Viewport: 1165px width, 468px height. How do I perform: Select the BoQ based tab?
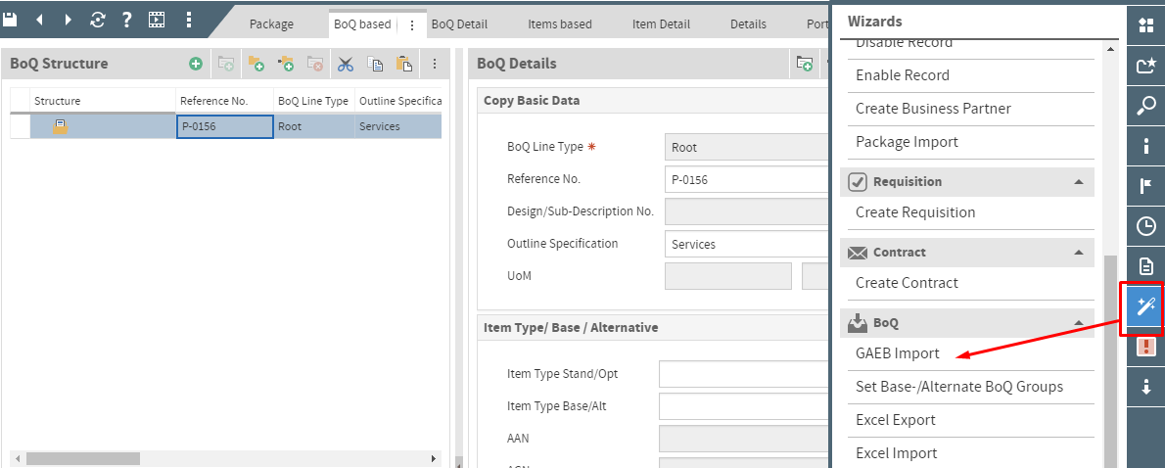(x=362, y=24)
